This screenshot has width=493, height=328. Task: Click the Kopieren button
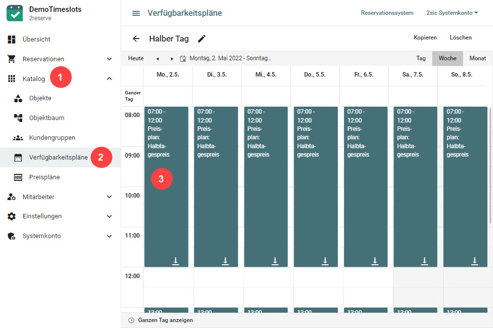pos(425,38)
